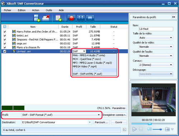
Task: Mute the preview with the speaker icon
Action: 149,129
